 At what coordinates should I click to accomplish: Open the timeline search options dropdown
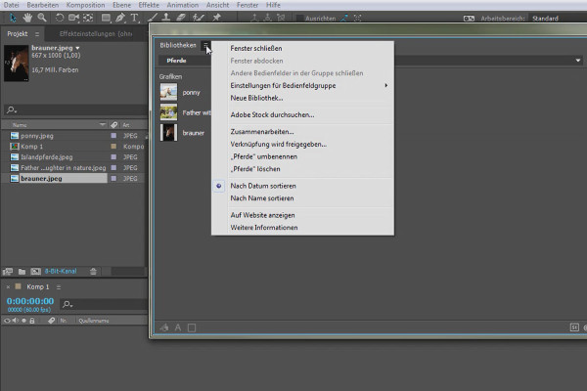pyautogui.click(x=68, y=304)
